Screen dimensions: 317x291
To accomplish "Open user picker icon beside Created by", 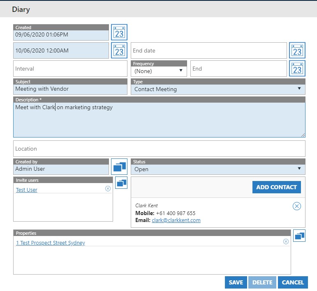I will tap(119, 167).
